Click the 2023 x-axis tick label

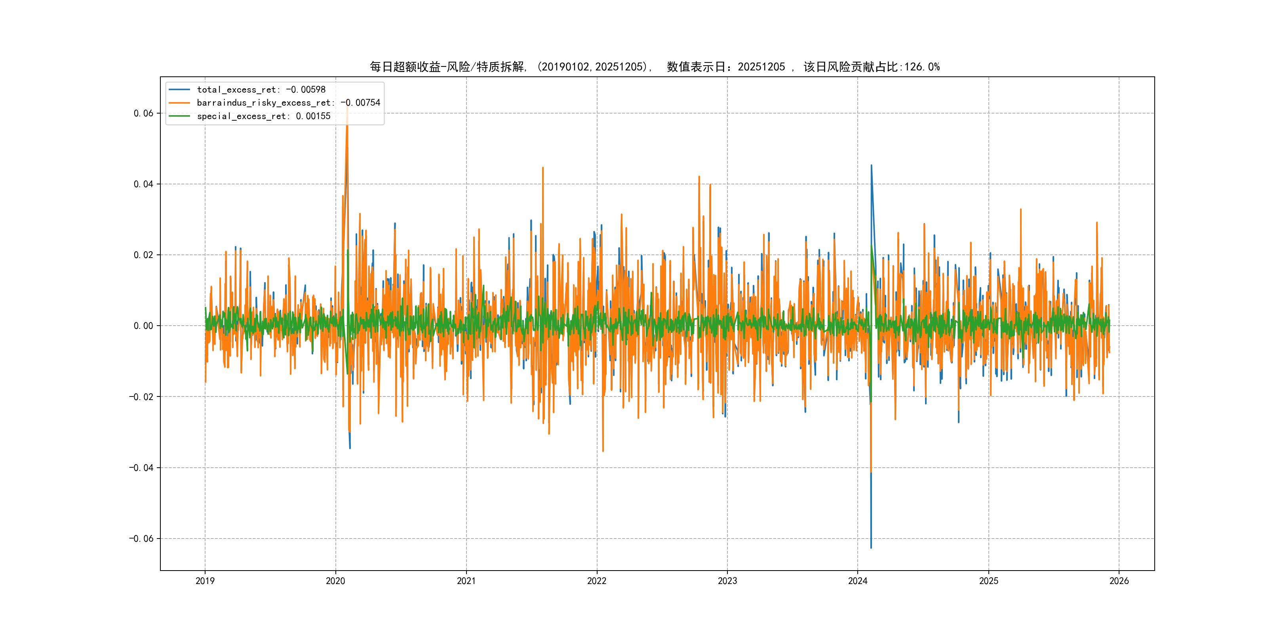point(727,581)
